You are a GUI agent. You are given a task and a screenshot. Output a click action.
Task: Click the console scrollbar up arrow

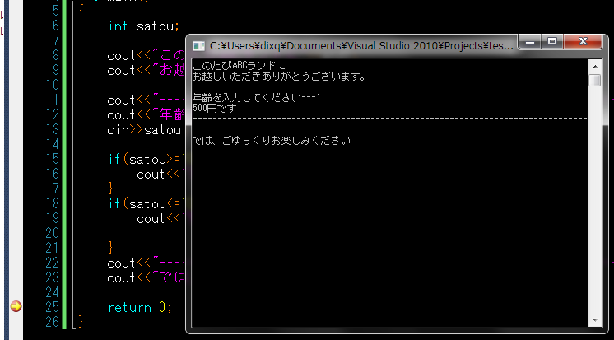tap(595, 67)
